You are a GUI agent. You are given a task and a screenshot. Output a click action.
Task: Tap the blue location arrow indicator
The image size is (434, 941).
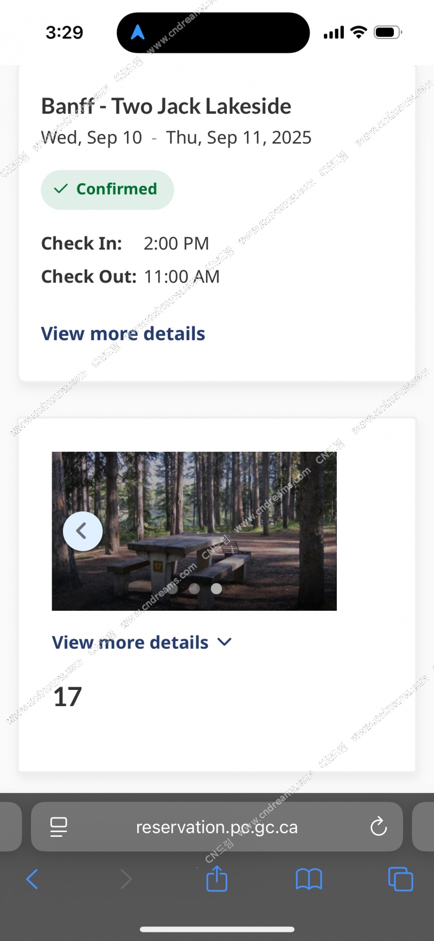pos(138,32)
